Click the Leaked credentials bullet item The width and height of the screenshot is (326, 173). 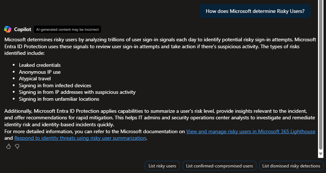click(40, 65)
